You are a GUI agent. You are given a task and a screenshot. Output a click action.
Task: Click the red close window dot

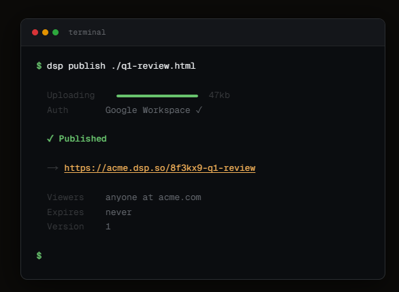pyautogui.click(x=35, y=32)
